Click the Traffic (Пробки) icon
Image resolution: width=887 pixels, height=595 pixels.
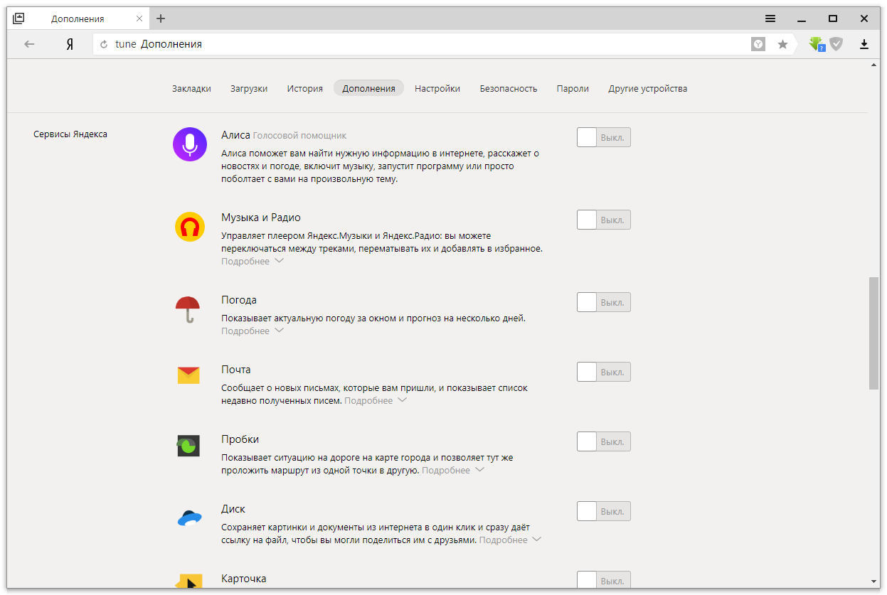(x=188, y=446)
